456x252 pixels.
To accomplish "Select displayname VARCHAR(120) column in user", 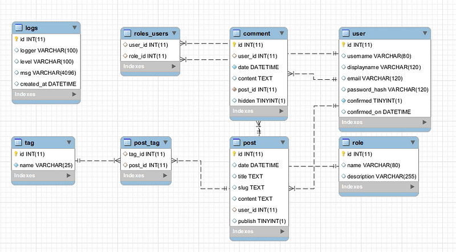I will [385, 67].
